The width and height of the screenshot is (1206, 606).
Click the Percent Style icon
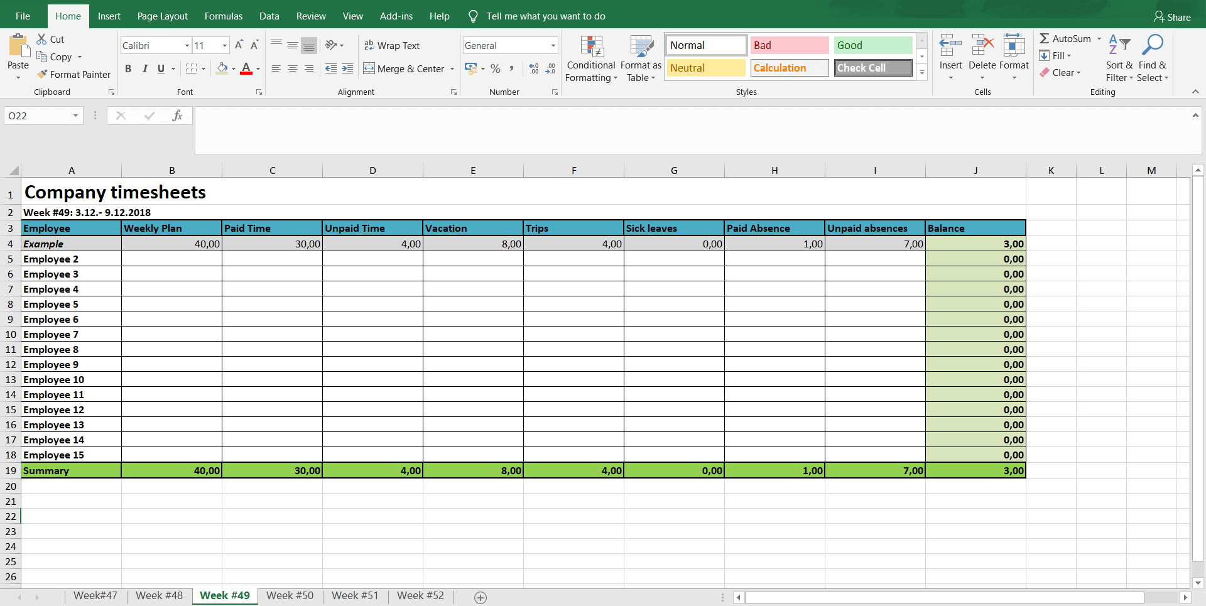click(496, 69)
